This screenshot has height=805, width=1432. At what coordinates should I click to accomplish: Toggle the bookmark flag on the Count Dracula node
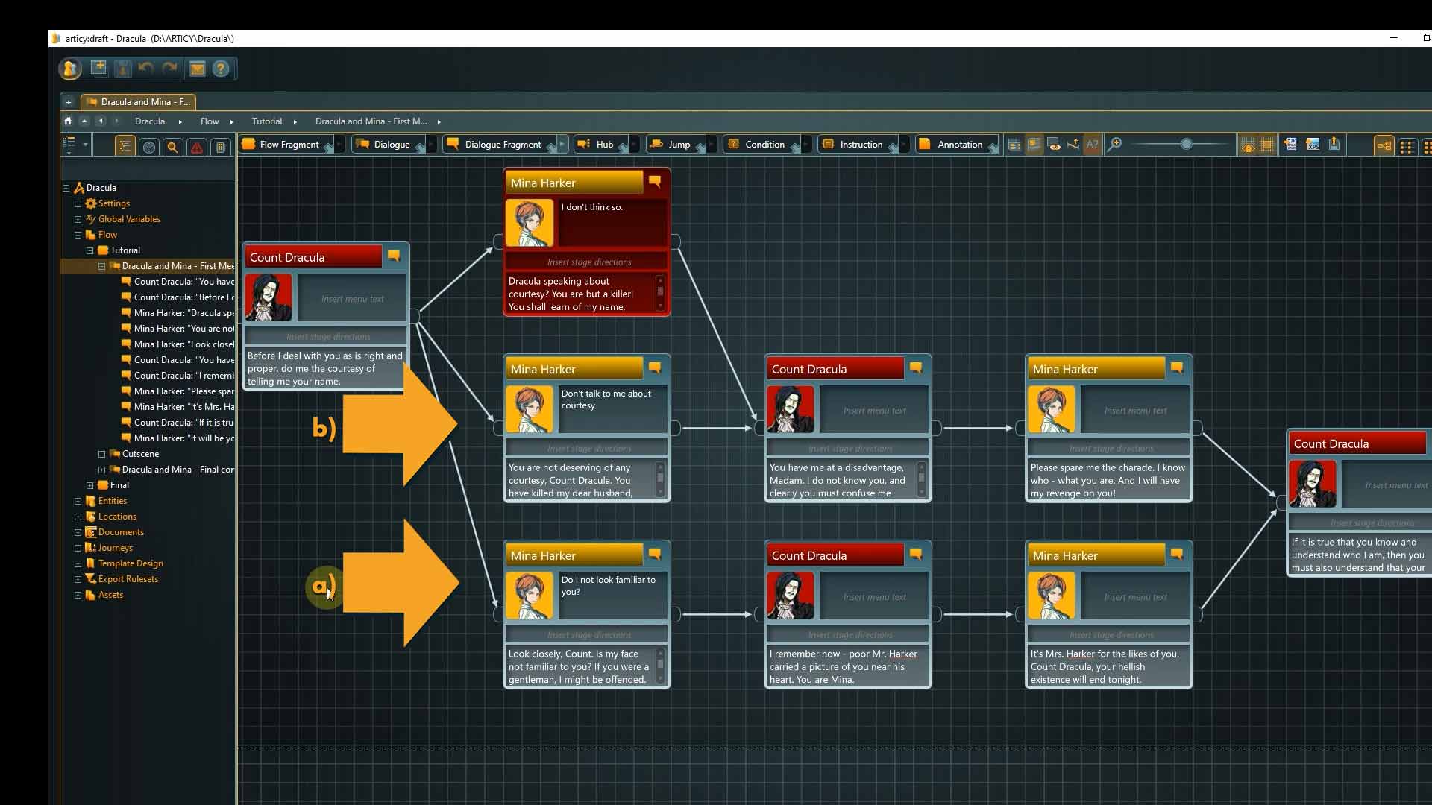click(394, 256)
